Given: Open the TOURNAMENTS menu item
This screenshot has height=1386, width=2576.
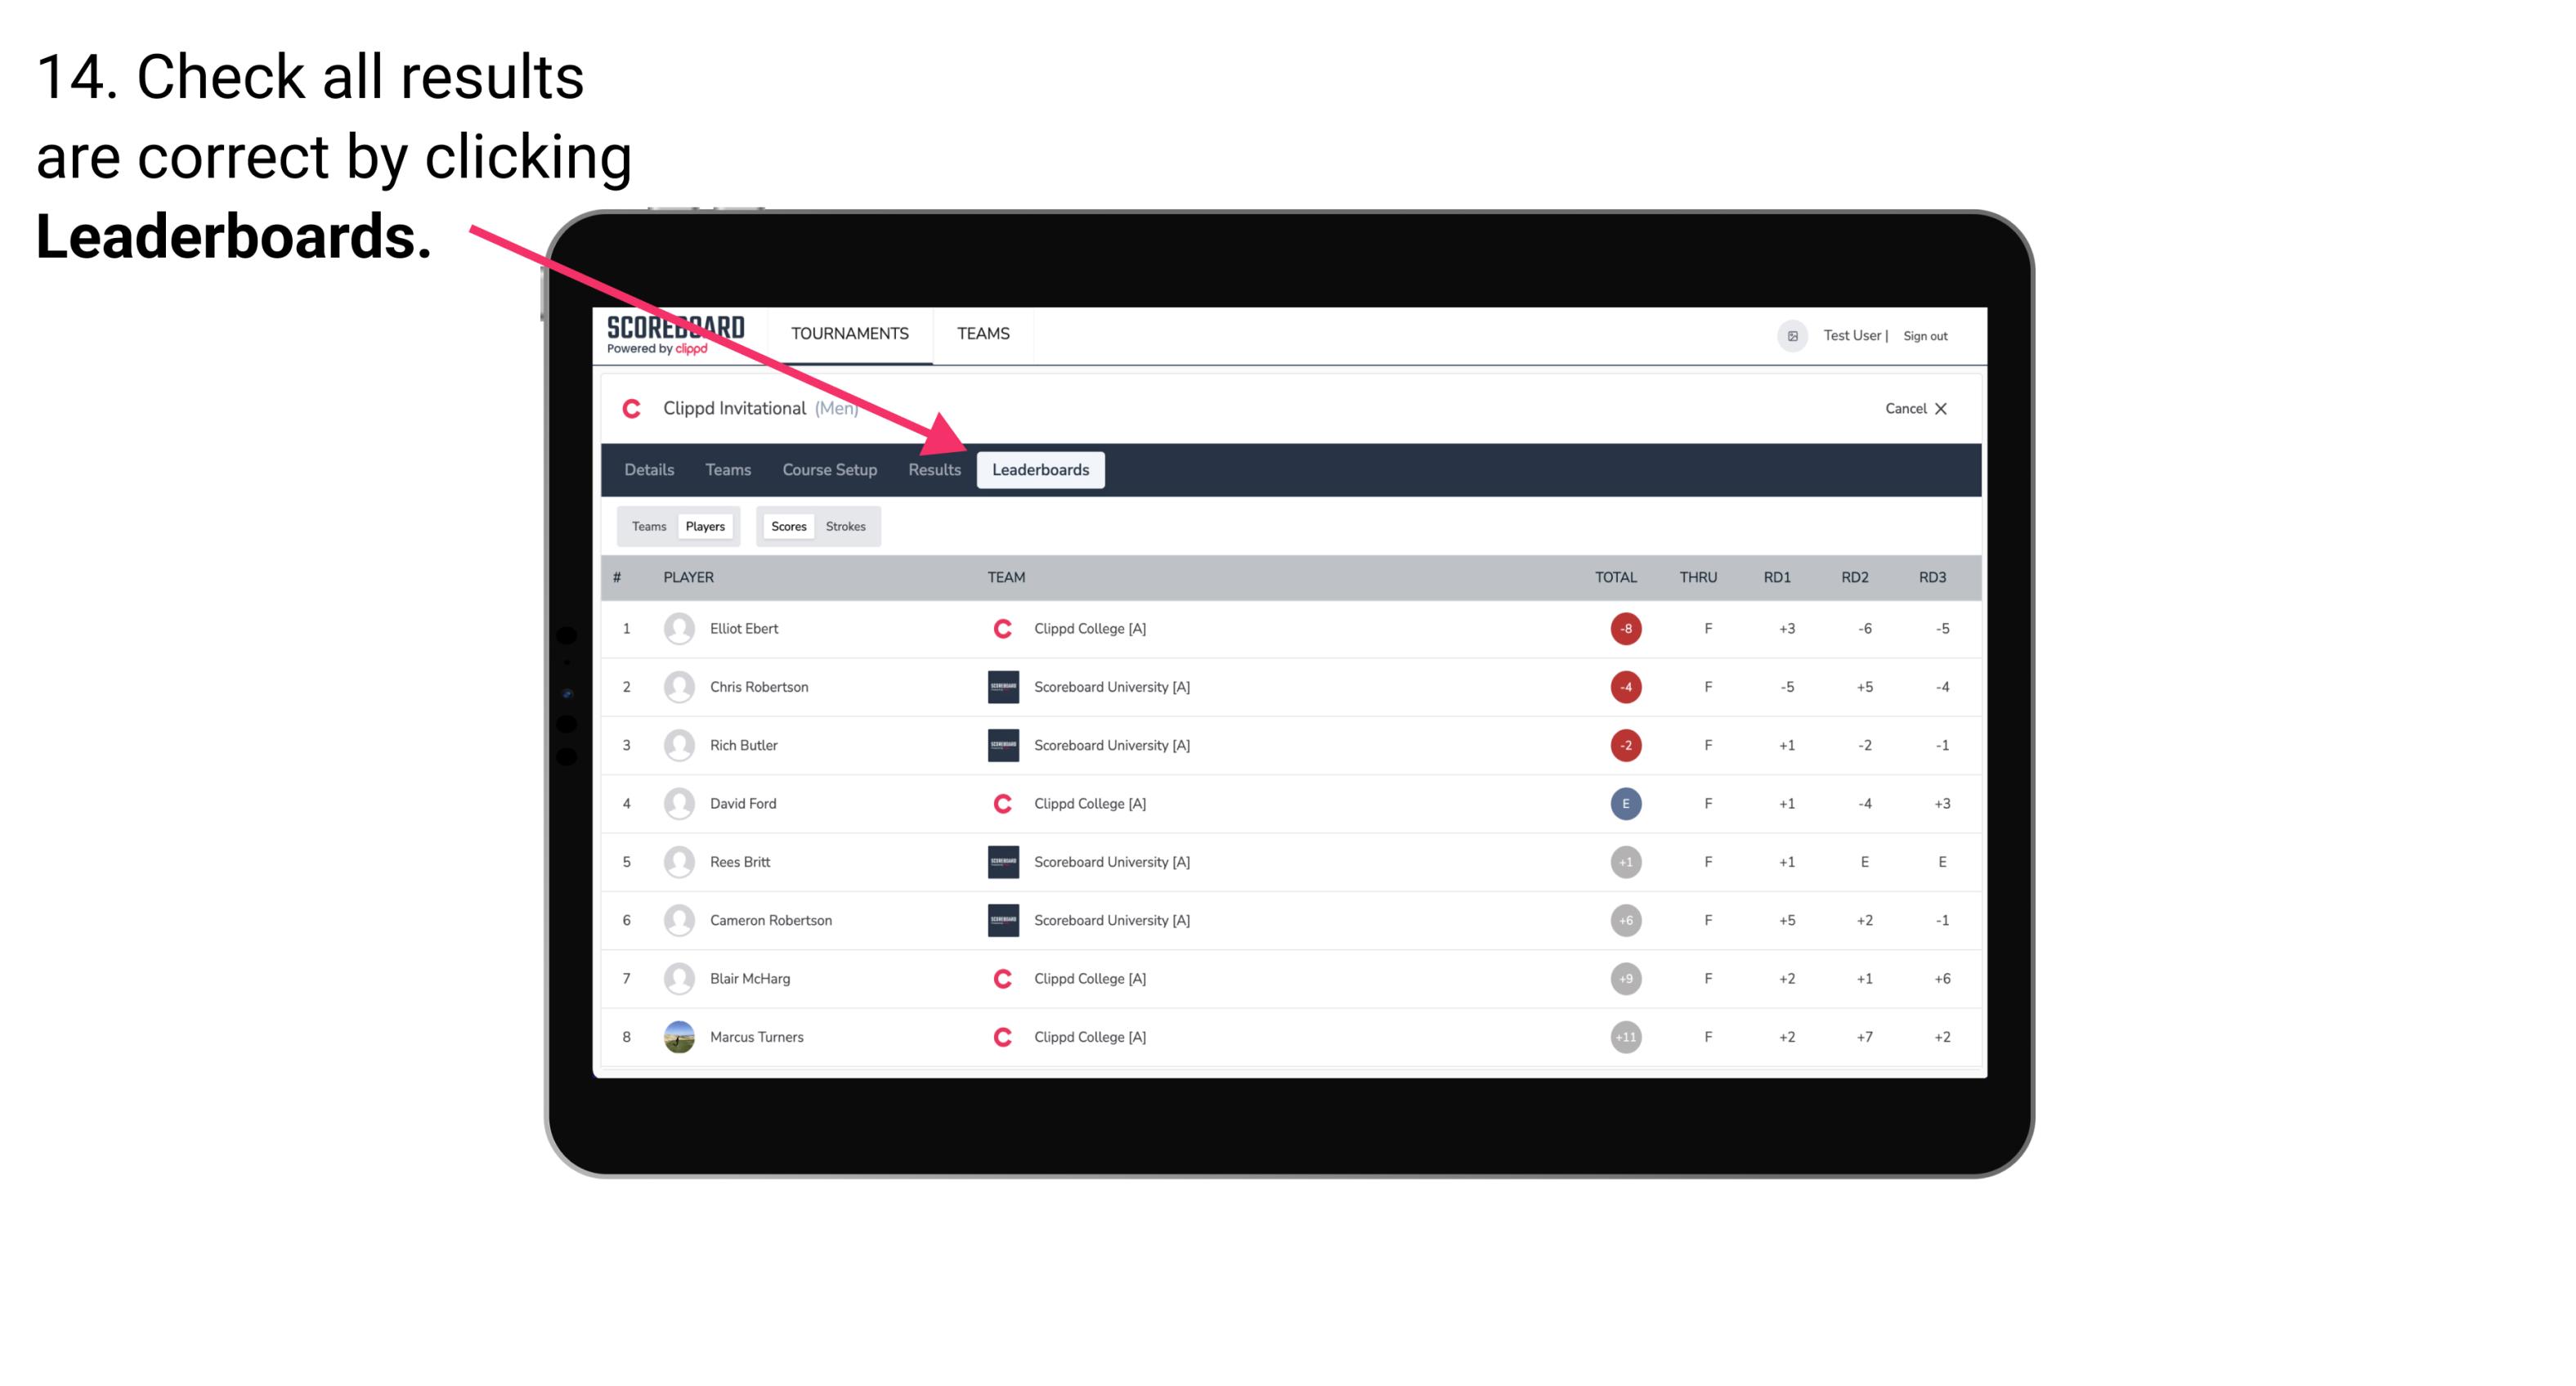Looking at the screenshot, I should tap(848, 333).
